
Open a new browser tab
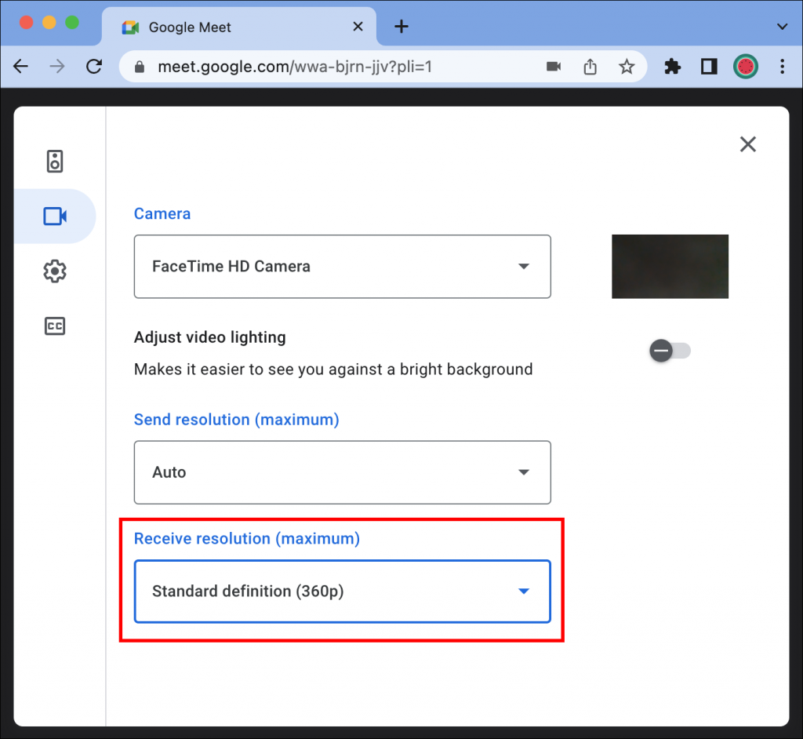tap(401, 26)
